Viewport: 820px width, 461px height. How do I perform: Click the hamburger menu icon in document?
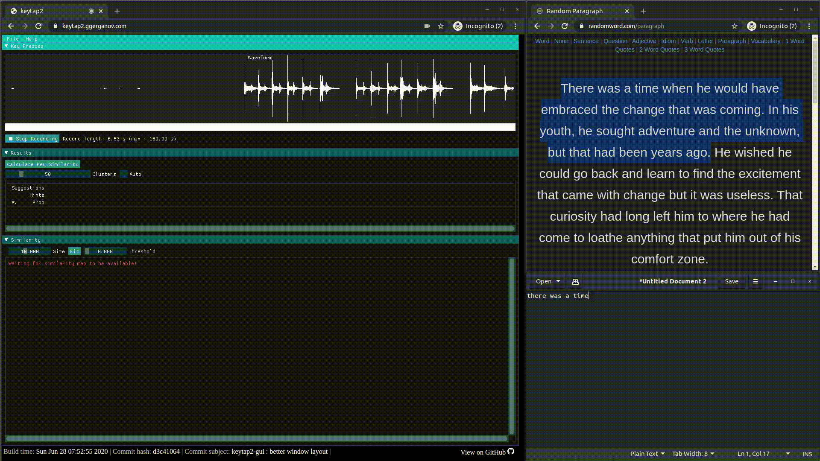(x=755, y=281)
